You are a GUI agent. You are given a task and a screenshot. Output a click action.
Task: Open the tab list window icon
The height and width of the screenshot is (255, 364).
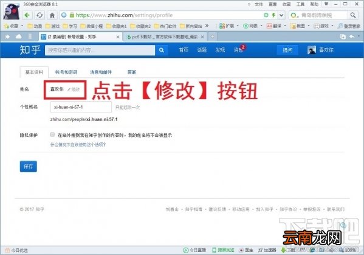[x=343, y=37]
